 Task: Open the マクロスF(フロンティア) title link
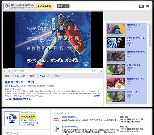pos(136,39)
